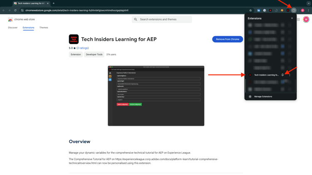Viewport: 312px width, 175px height.
Task: Click the 374 users text
Action: tap(111, 54)
